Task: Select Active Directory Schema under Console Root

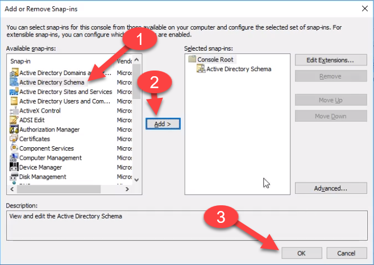Action: pyautogui.click(x=239, y=69)
